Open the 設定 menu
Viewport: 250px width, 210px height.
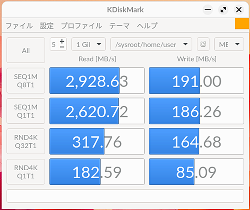pos(47,26)
